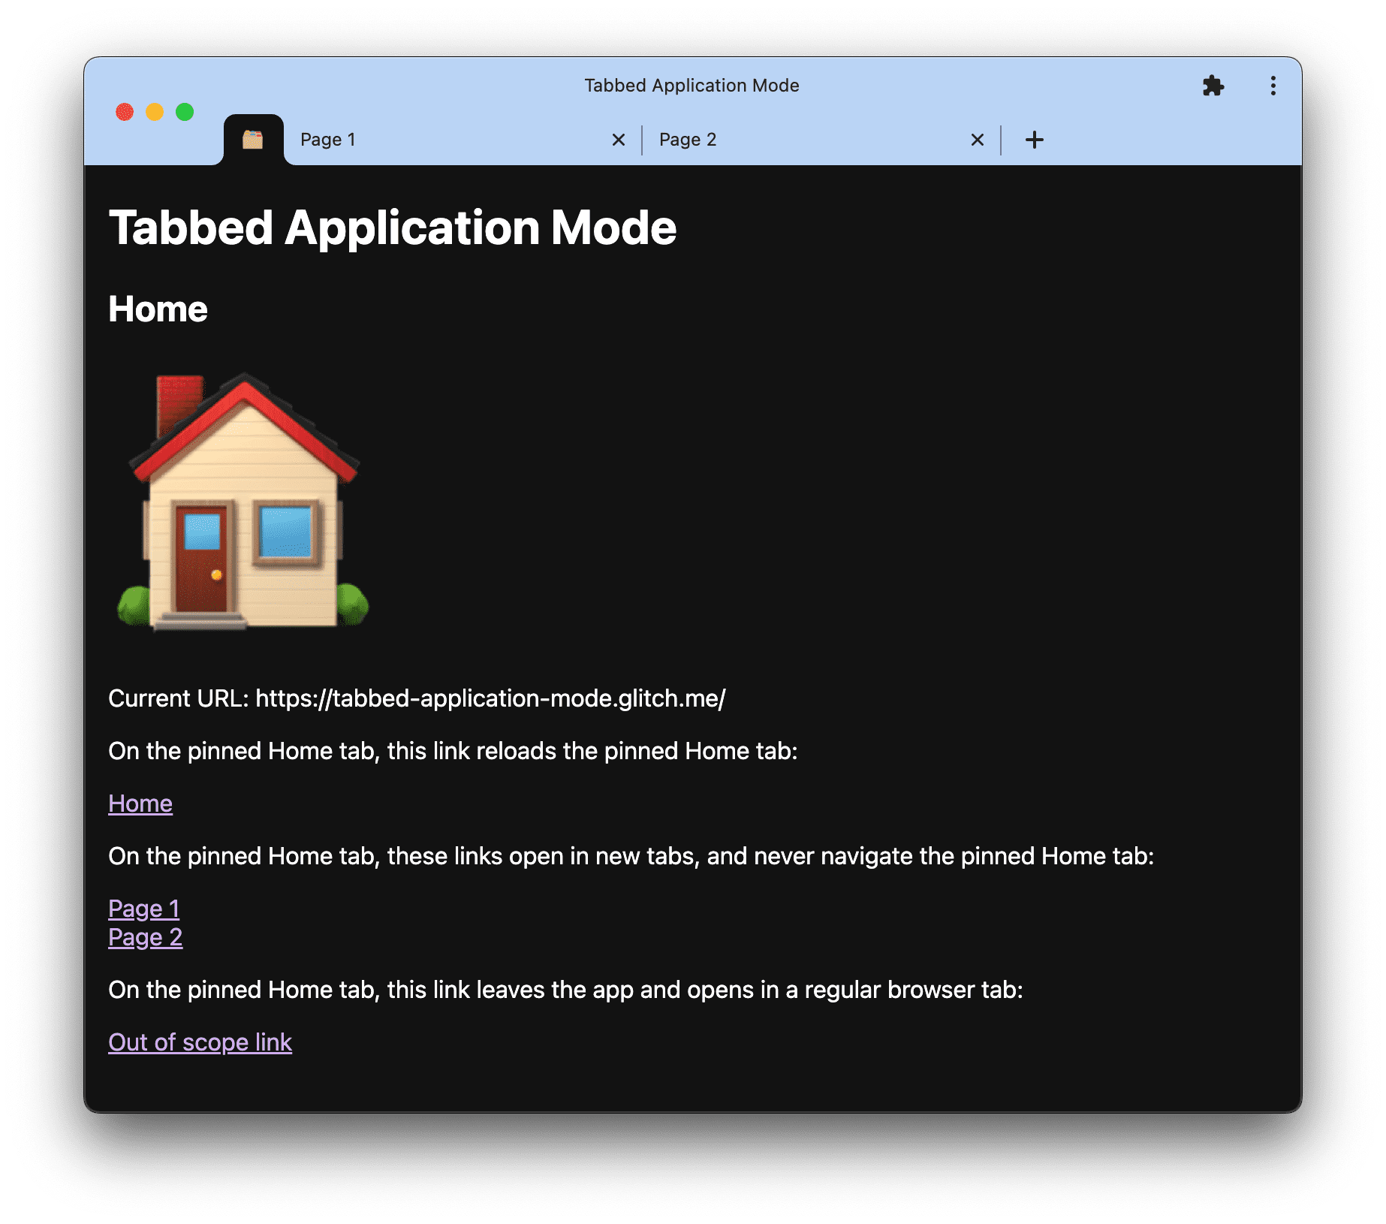Screen dimensions: 1386x1224
Task: Open the Extensions puzzle piece icon
Action: pos(1214,86)
